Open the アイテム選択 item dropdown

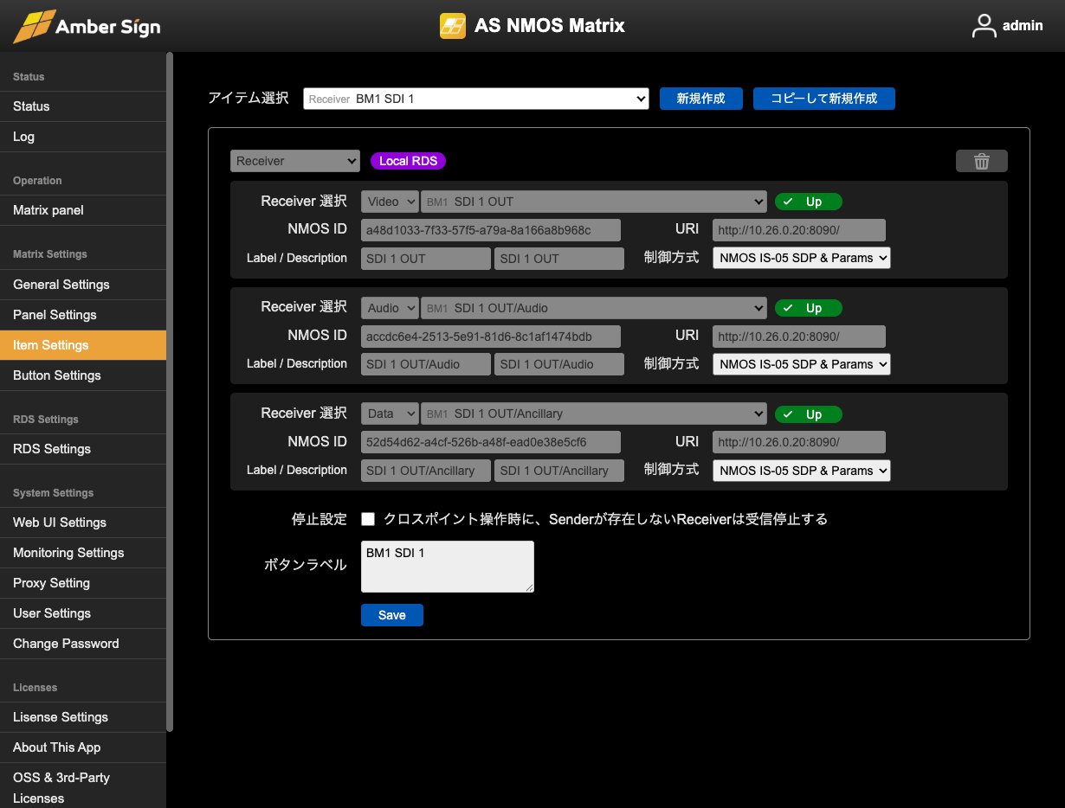click(x=475, y=99)
